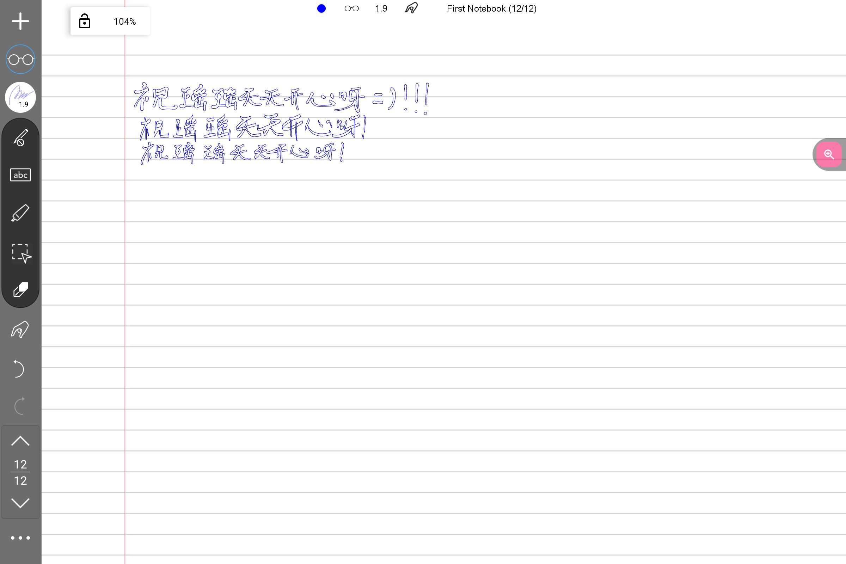Select the abc text tool
This screenshot has width=846, height=564.
20,175
